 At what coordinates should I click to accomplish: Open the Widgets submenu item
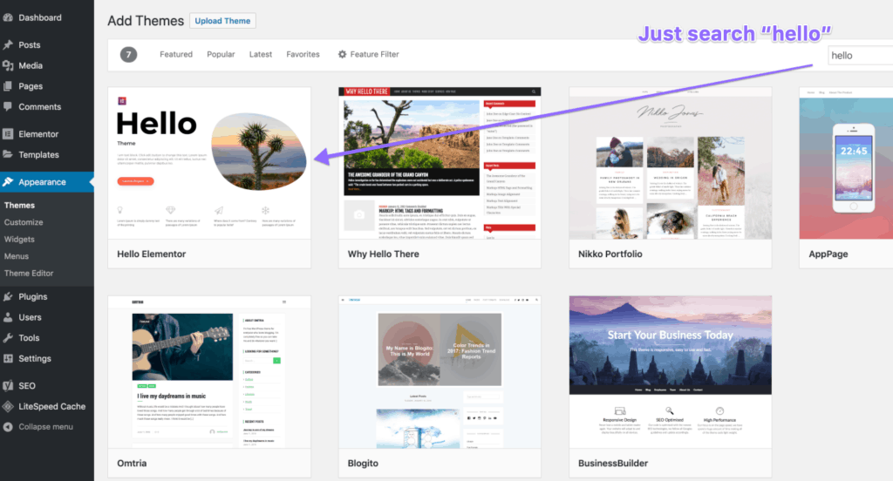(19, 240)
